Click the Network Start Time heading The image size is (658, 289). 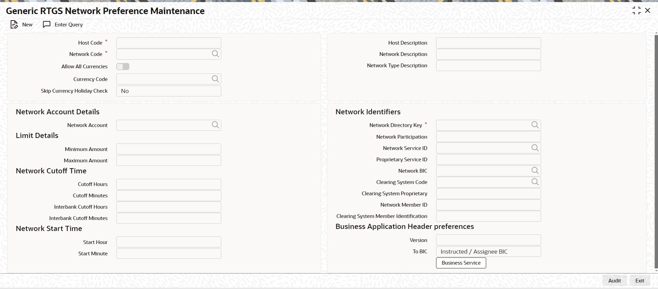[x=49, y=229]
